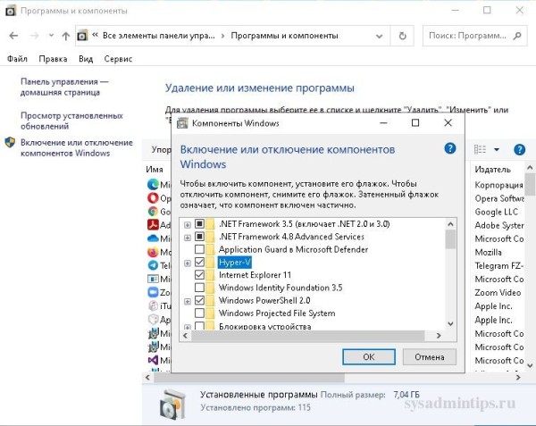Click the Google Chrome program icon

[x=153, y=212]
